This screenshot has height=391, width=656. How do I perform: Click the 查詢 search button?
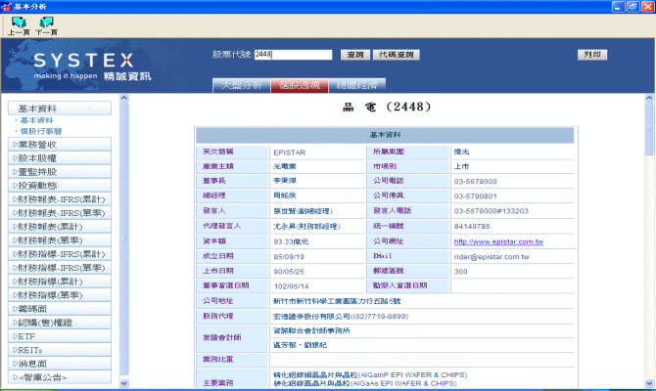coord(355,55)
